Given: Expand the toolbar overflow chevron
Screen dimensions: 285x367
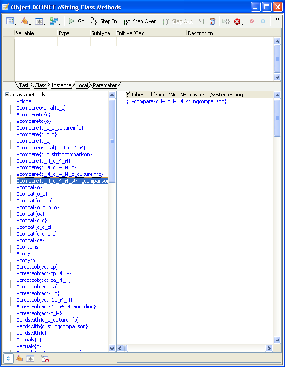Looking at the screenshot, I should coord(277,19).
